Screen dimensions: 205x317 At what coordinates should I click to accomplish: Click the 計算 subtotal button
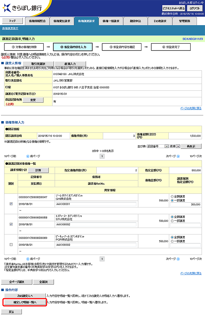point(38,170)
